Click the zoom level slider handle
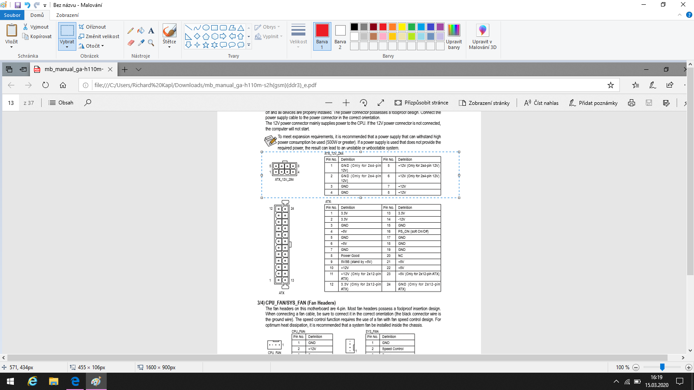 (662, 367)
